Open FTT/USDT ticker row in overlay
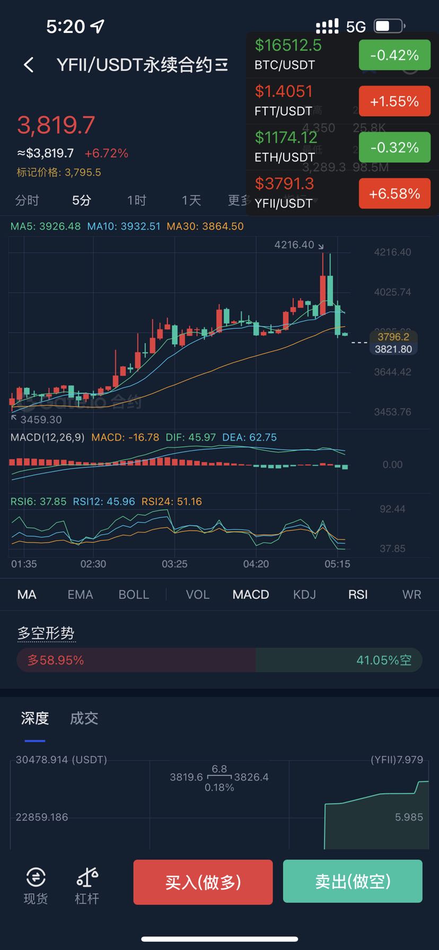The height and width of the screenshot is (950, 439). tap(343, 101)
